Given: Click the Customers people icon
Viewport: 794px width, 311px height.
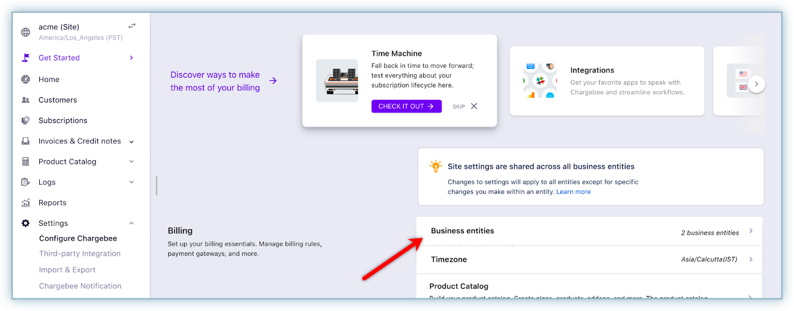Looking at the screenshot, I should [26, 100].
